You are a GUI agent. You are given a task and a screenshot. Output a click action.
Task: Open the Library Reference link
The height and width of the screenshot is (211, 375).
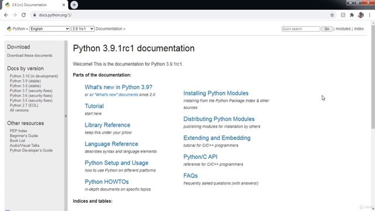point(107,125)
